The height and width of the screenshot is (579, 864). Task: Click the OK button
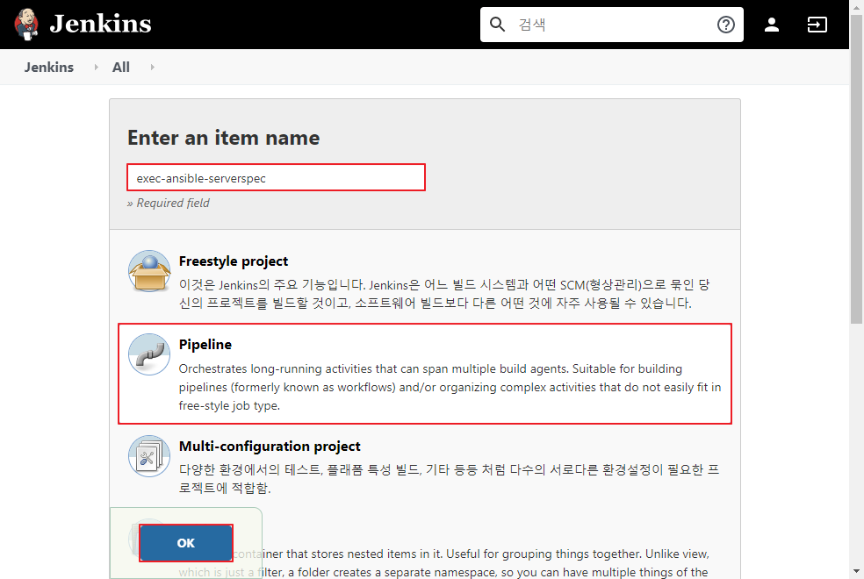(185, 543)
